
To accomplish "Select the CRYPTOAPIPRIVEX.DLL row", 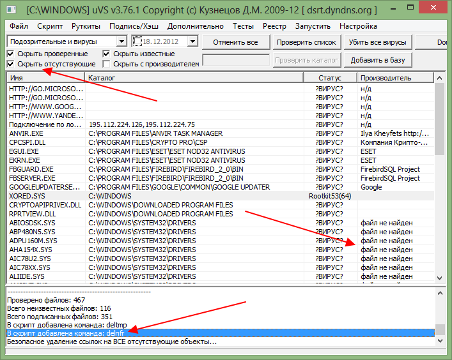I will pyautogui.click(x=221, y=205).
